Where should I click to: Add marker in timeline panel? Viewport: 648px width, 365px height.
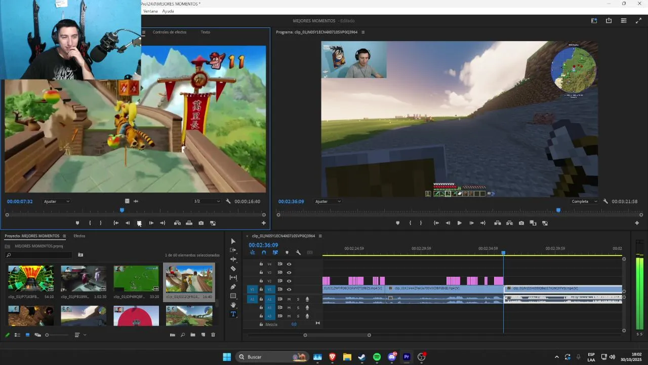pos(287,252)
